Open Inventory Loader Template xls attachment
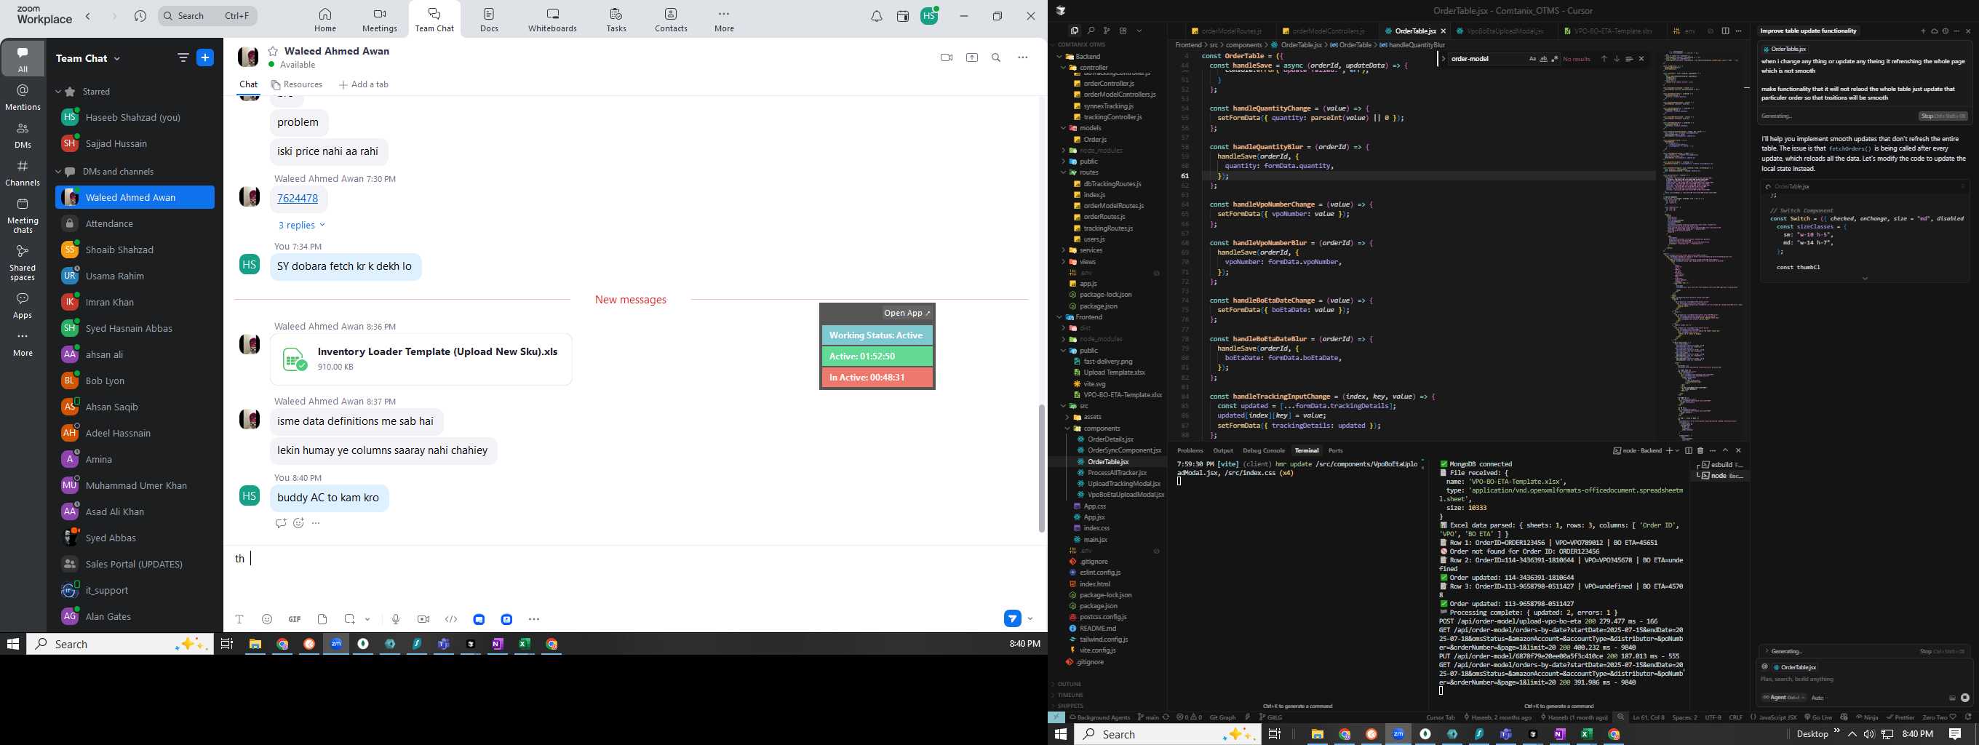The height and width of the screenshot is (745, 1979). pos(421,359)
